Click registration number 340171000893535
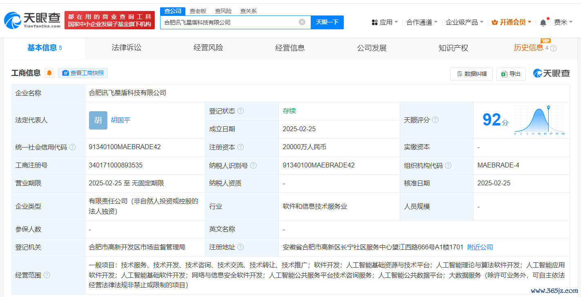This screenshot has height=297, width=581. [x=116, y=165]
